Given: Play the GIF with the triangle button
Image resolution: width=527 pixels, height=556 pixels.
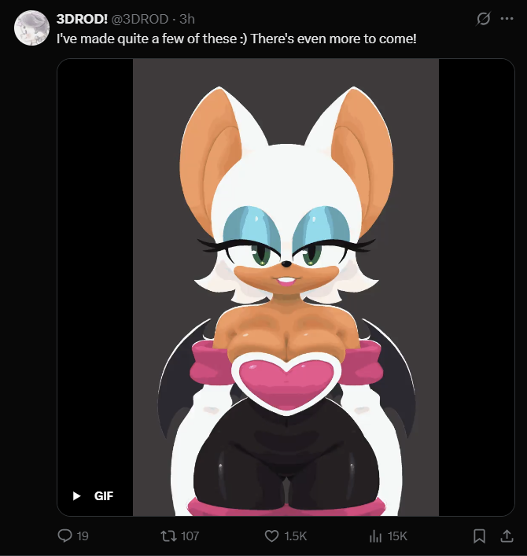Looking at the screenshot, I should 76,495.
